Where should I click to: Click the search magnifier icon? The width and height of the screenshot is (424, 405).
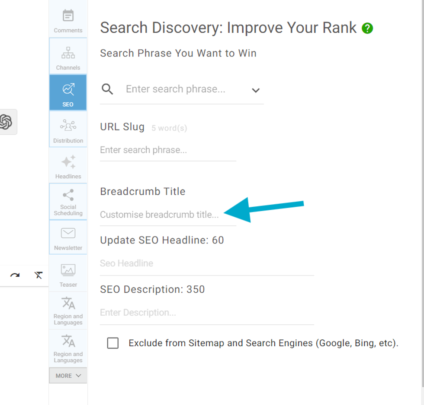(x=107, y=89)
